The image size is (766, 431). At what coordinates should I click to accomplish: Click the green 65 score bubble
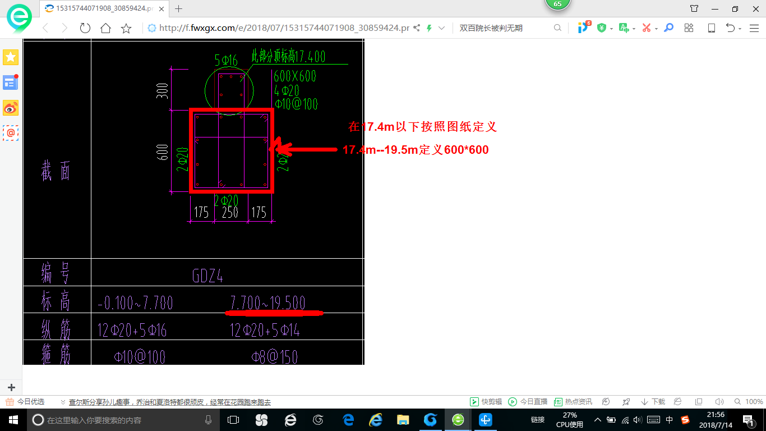coord(557,4)
